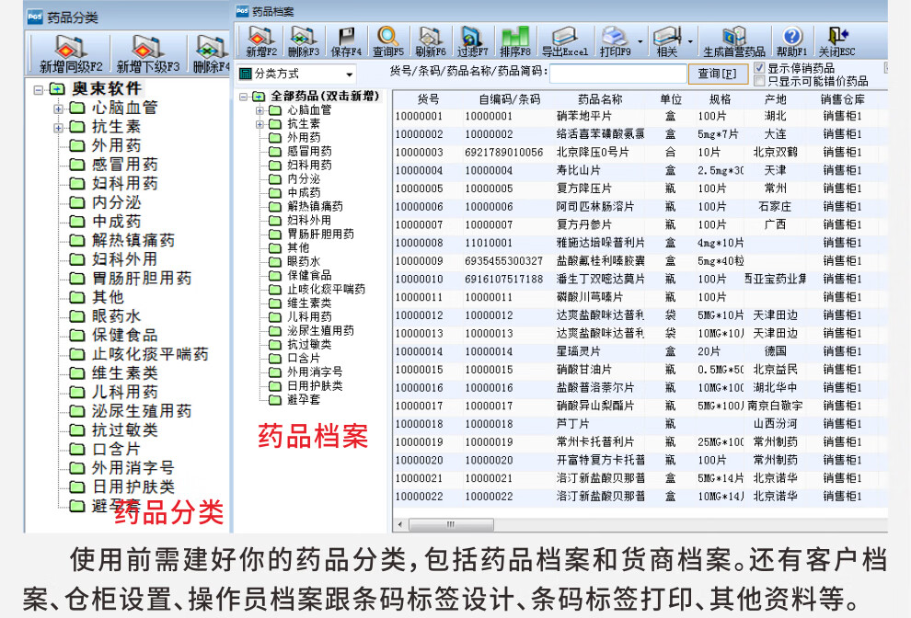This screenshot has height=618, width=911.
Task: Collapse the 全部药品 root node
Action: (x=244, y=95)
